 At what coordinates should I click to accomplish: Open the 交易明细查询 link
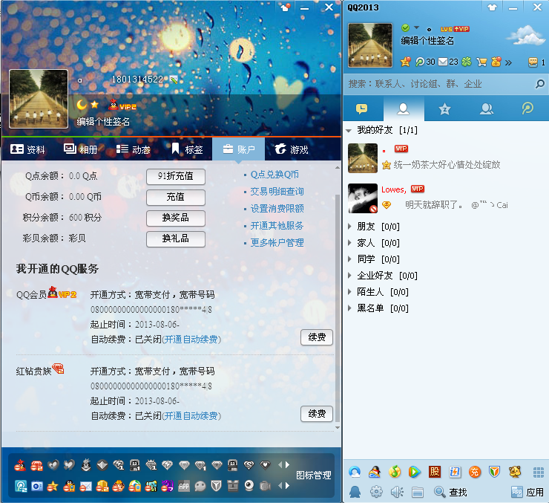(277, 192)
